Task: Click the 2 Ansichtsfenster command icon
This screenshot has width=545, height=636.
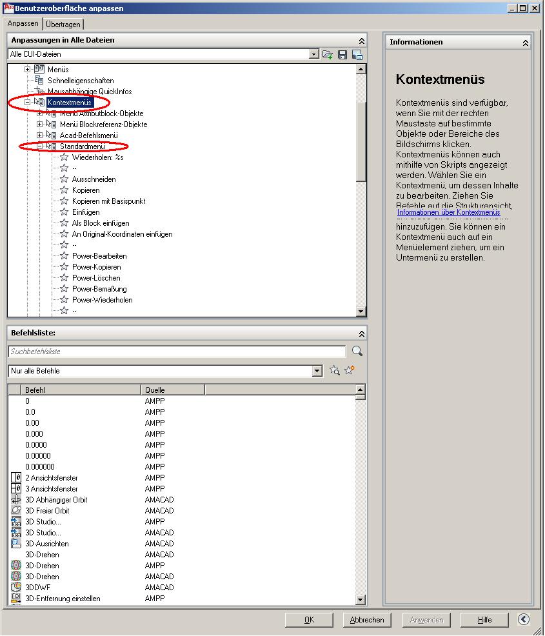Action: coord(16,478)
